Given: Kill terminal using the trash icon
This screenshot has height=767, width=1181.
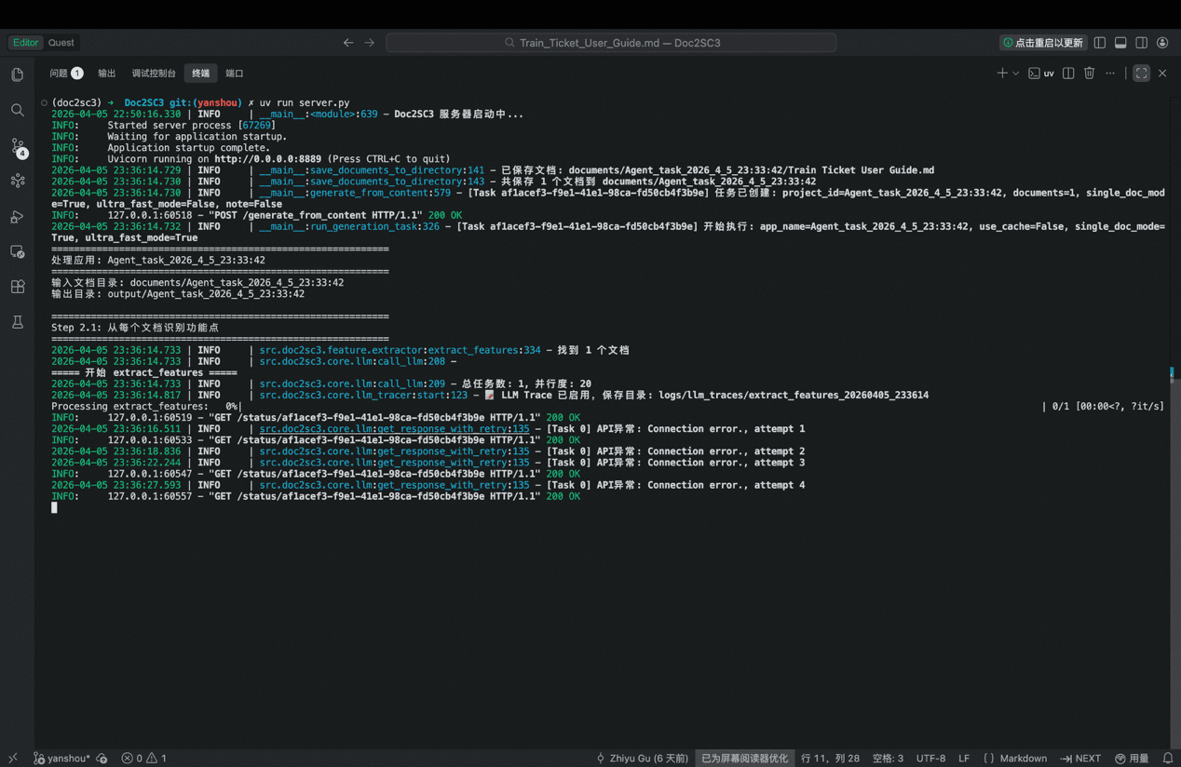Looking at the screenshot, I should (x=1089, y=74).
